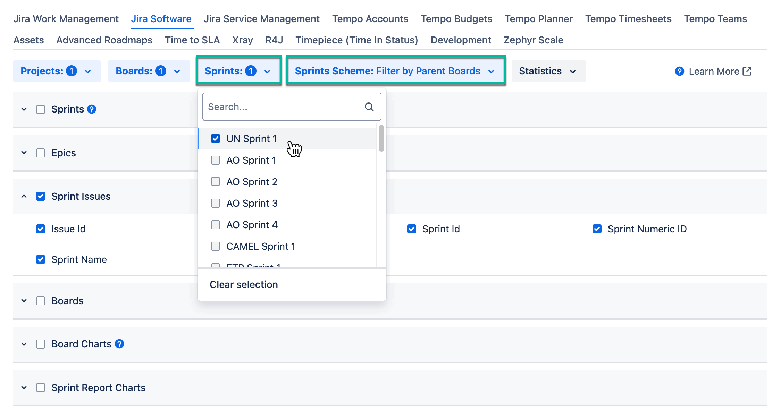Disable the Sprint Numeric ID checkbox
The width and height of the screenshot is (781, 414).
(x=597, y=229)
